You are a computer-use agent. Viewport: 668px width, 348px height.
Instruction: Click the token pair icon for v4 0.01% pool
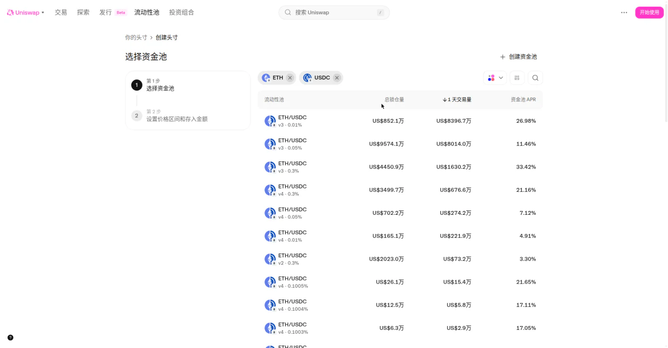tap(270, 236)
